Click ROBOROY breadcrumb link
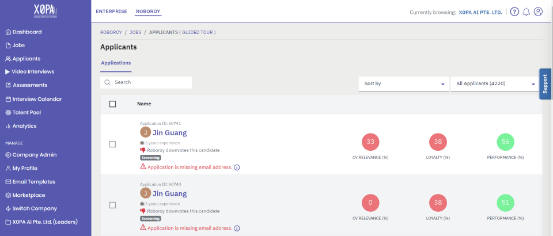Image resolution: width=553 pixels, height=236 pixels. tap(111, 32)
